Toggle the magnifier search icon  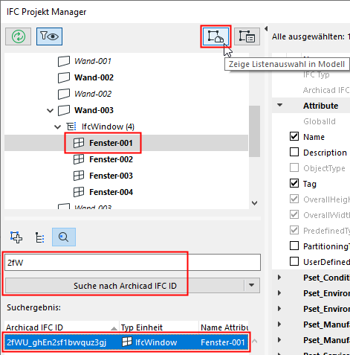pos(64,237)
